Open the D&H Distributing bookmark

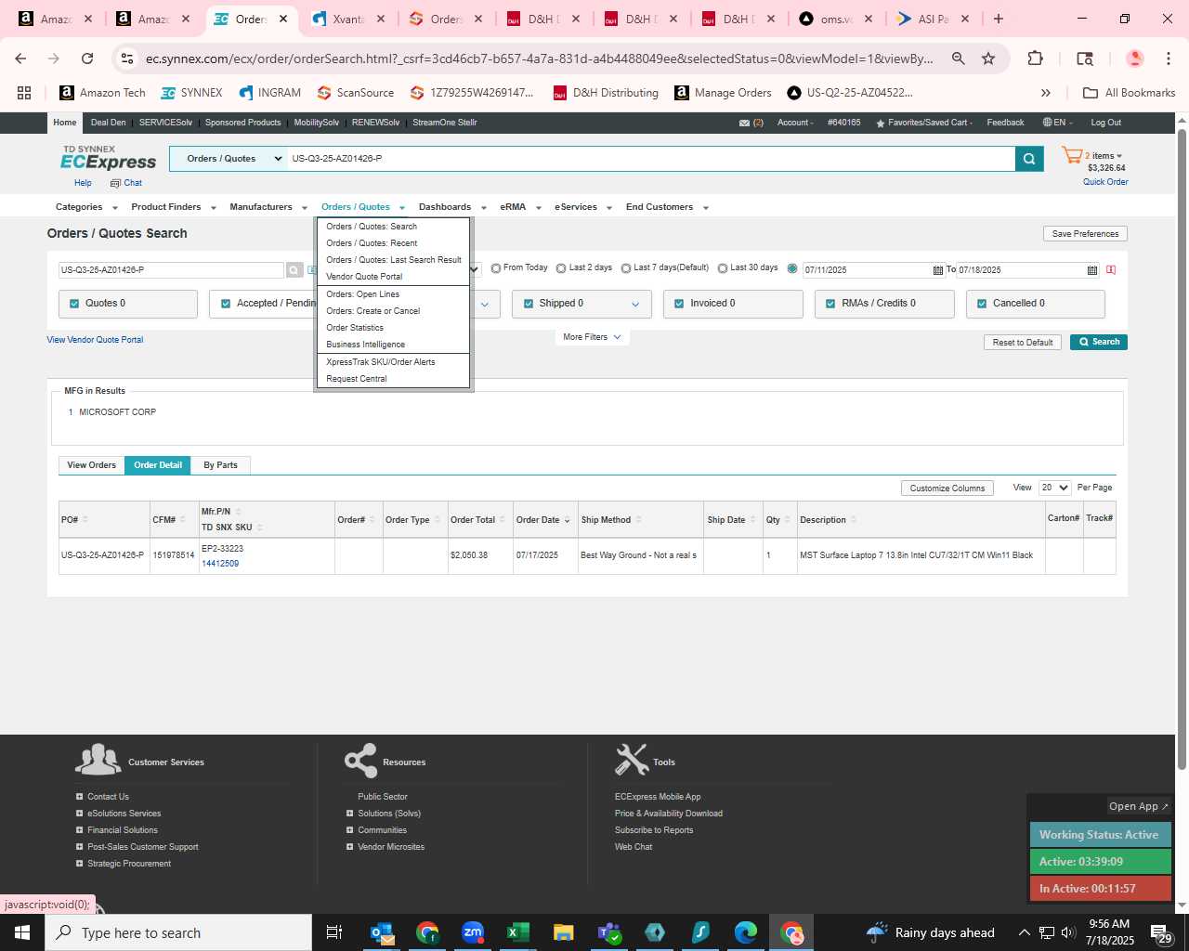(x=606, y=93)
